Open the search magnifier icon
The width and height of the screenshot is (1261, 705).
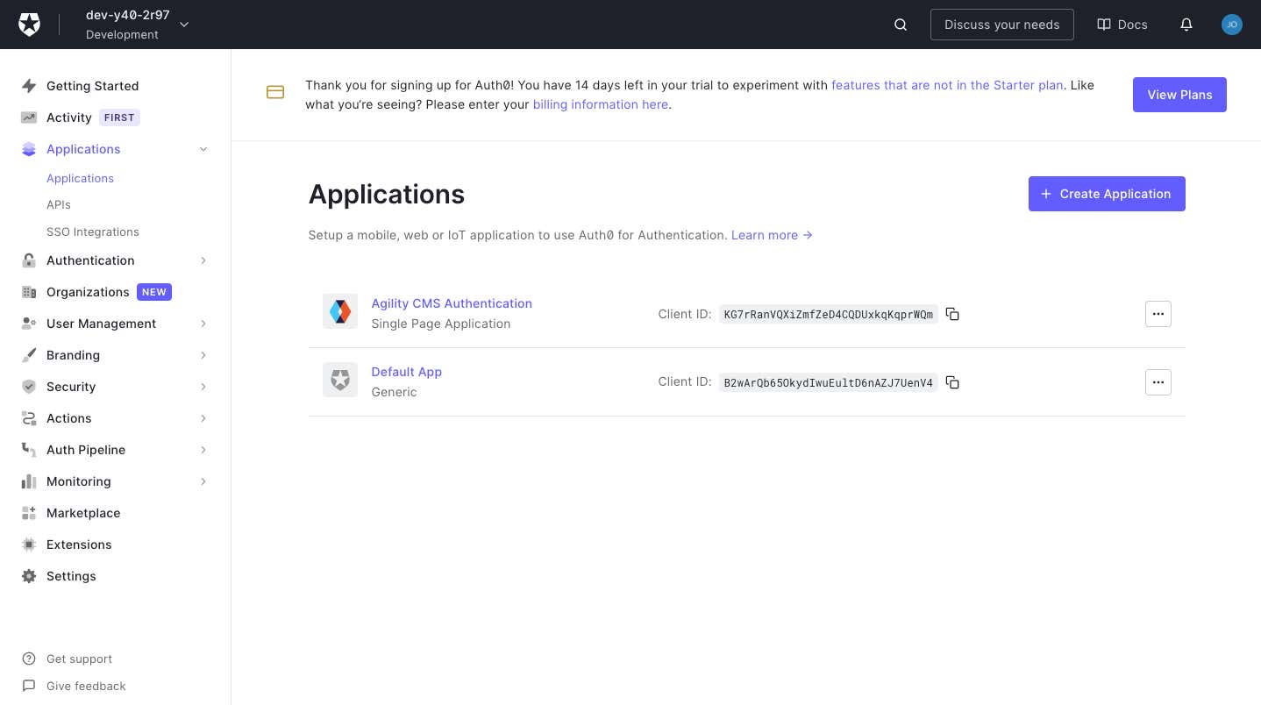pos(901,25)
